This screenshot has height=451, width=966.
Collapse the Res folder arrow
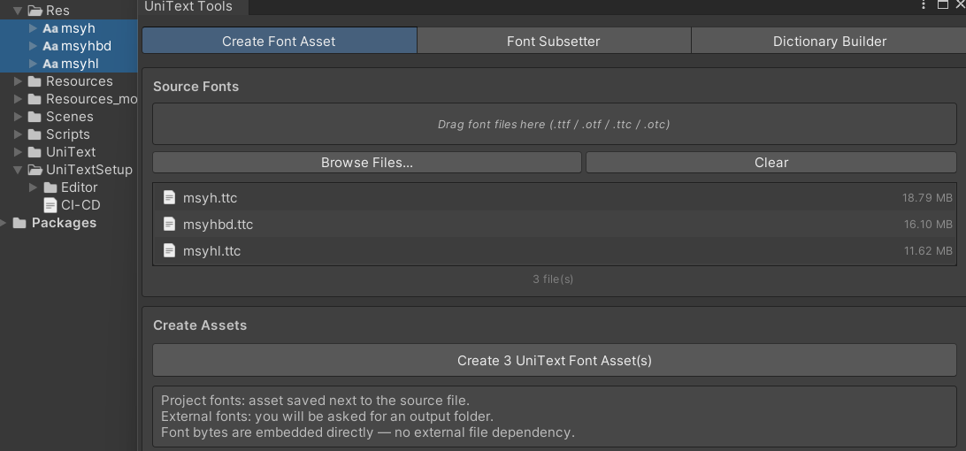click(18, 11)
